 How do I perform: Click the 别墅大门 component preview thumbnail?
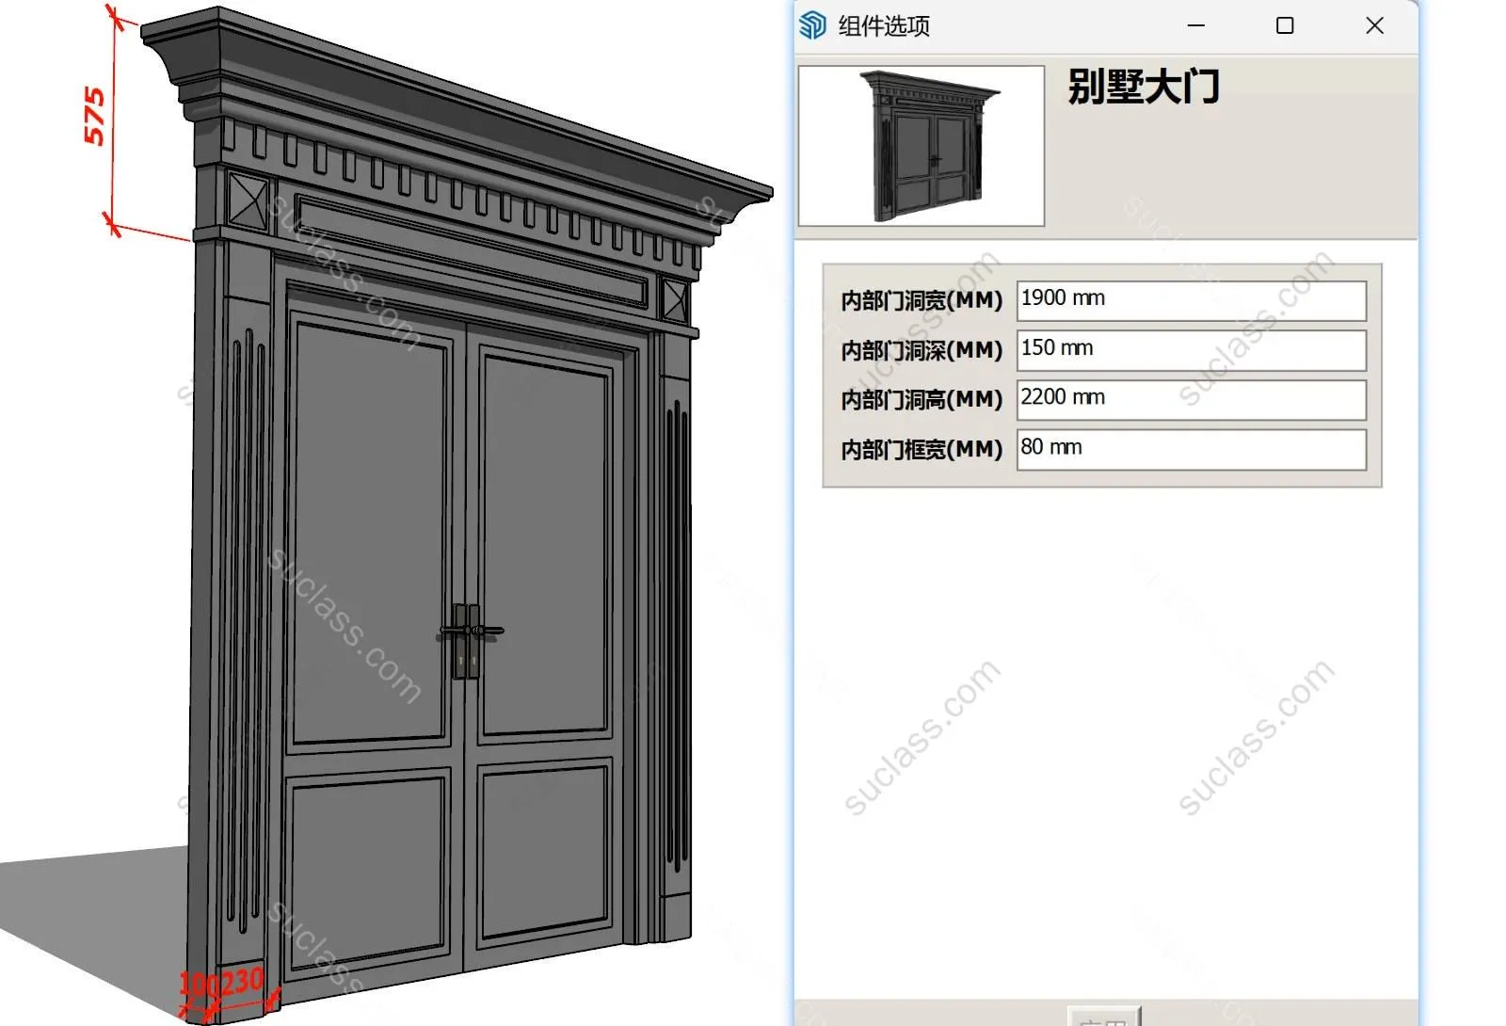pyautogui.click(x=921, y=146)
